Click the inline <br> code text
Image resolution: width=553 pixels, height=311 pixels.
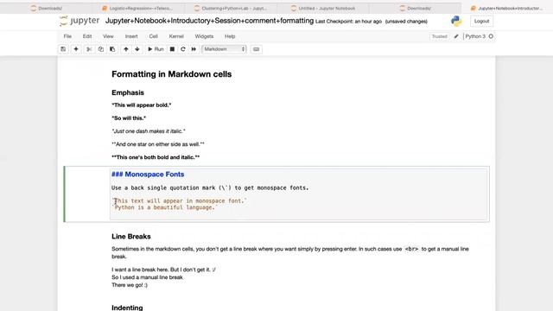411,249
